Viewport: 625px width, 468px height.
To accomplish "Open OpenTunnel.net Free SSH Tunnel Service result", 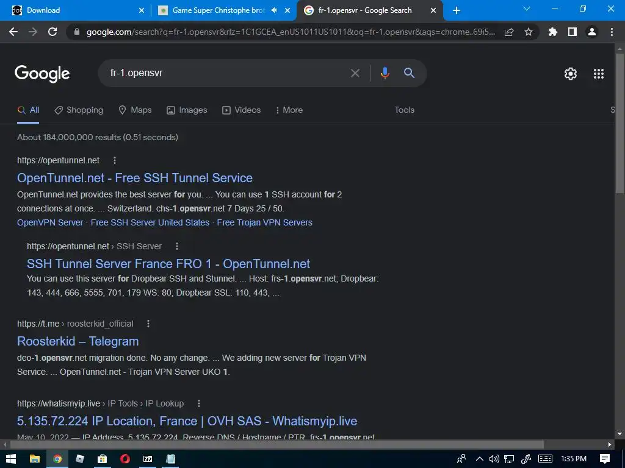I will pyautogui.click(x=135, y=178).
